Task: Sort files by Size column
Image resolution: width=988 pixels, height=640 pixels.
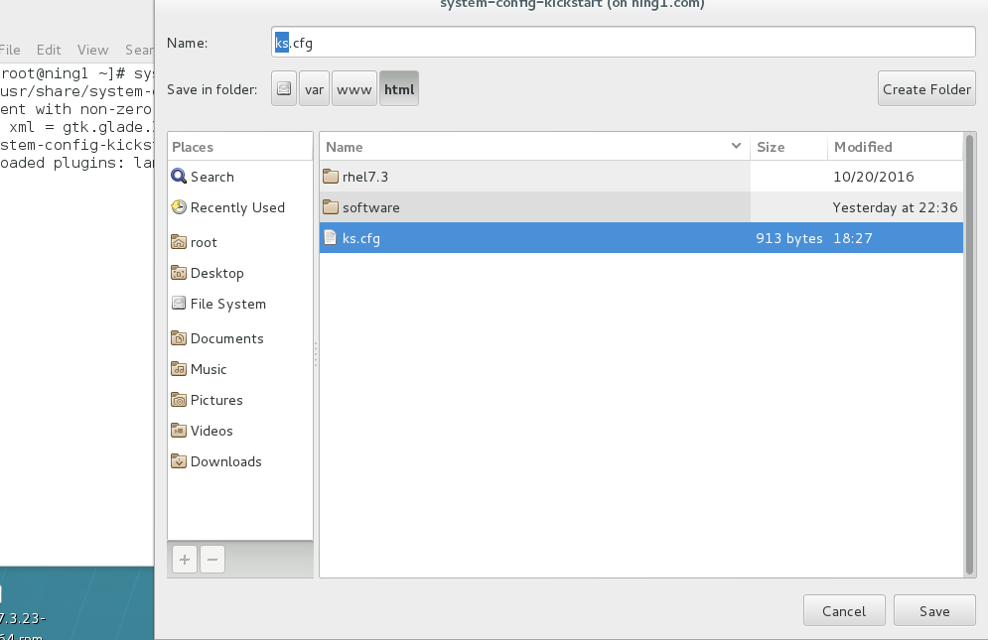Action: tap(788, 147)
